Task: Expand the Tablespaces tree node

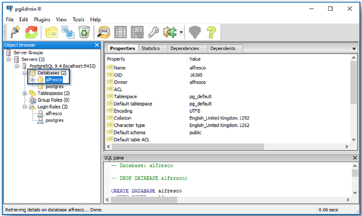Action: point(25,93)
